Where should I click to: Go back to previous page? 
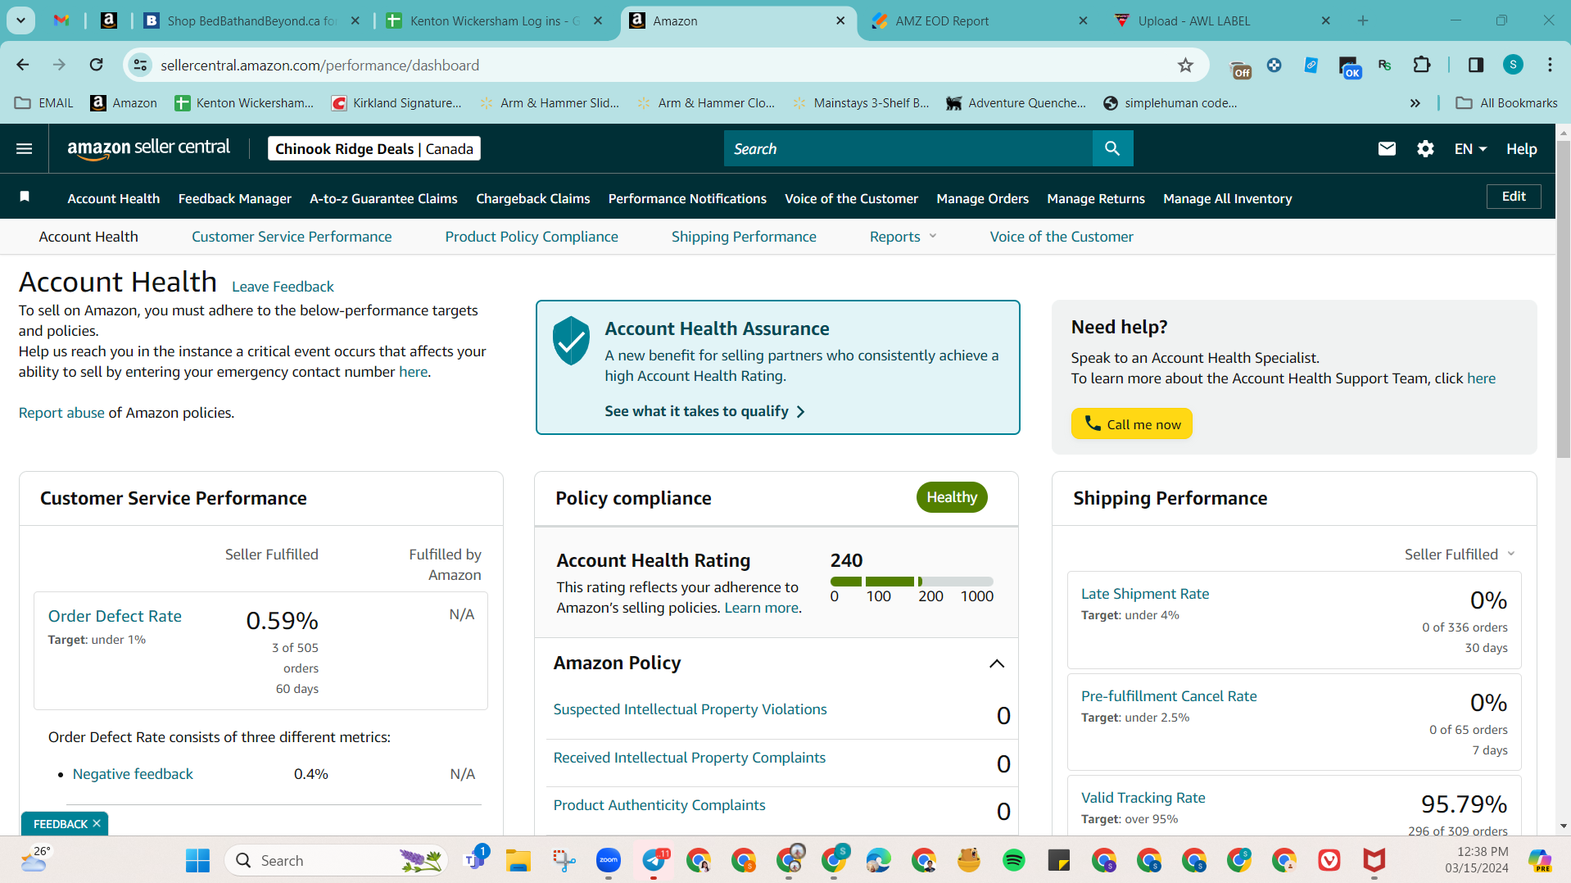(x=23, y=65)
